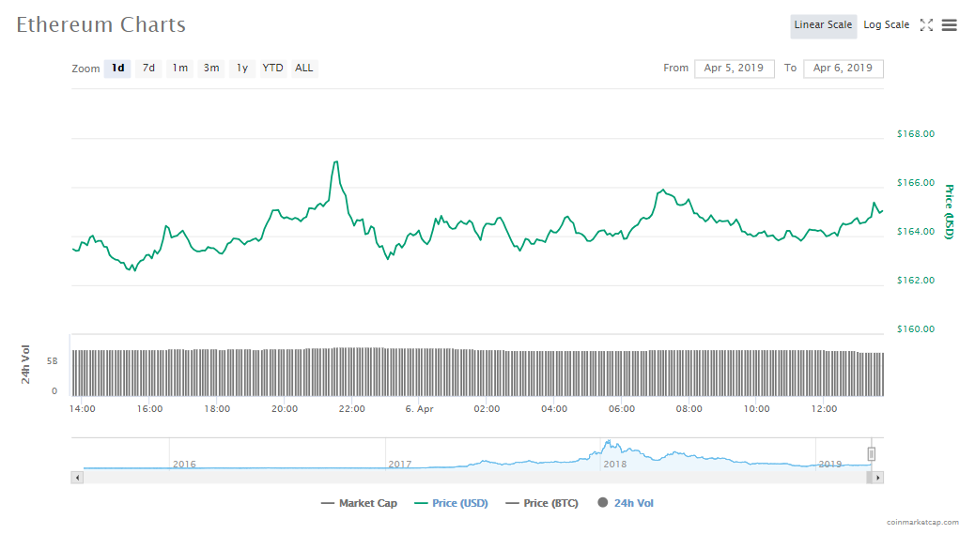
Task: Open the hamburger chart menu
Action: [950, 25]
